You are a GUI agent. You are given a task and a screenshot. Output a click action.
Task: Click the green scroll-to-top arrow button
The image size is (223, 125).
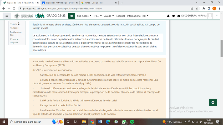[x=213, y=102]
